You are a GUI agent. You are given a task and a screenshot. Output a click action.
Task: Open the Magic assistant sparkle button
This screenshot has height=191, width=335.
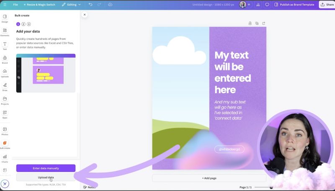pyautogui.click(x=5, y=183)
